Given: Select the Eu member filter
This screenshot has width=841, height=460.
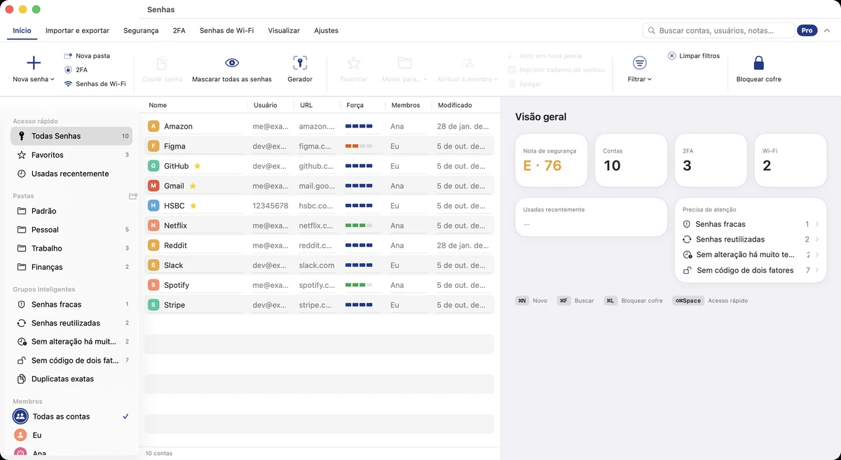Looking at the screenshot, I should [x=71, y=435].
